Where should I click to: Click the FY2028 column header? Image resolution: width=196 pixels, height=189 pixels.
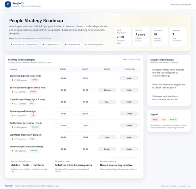[x=107, y=69]
